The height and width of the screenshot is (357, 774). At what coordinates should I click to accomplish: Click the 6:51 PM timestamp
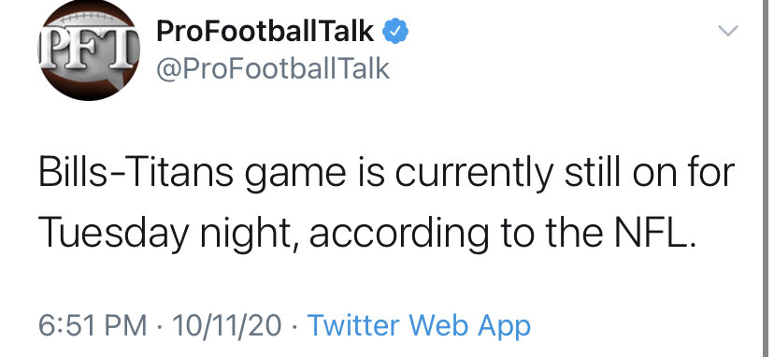pos(93,326)
